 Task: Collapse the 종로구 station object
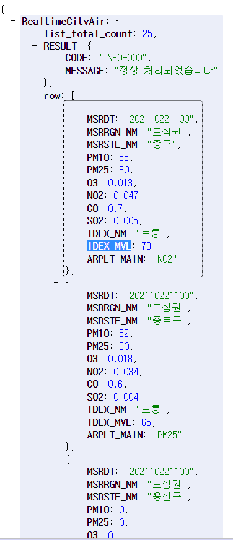pos(56,283)
